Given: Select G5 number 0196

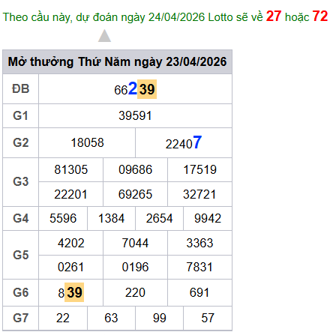Looking at the screenshot, I should coord(135,267).
